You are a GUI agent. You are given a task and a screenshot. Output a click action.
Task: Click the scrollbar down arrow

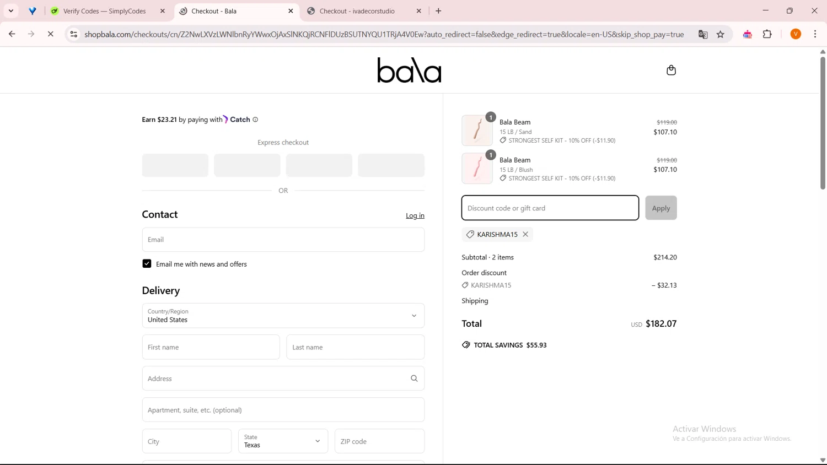823,461
